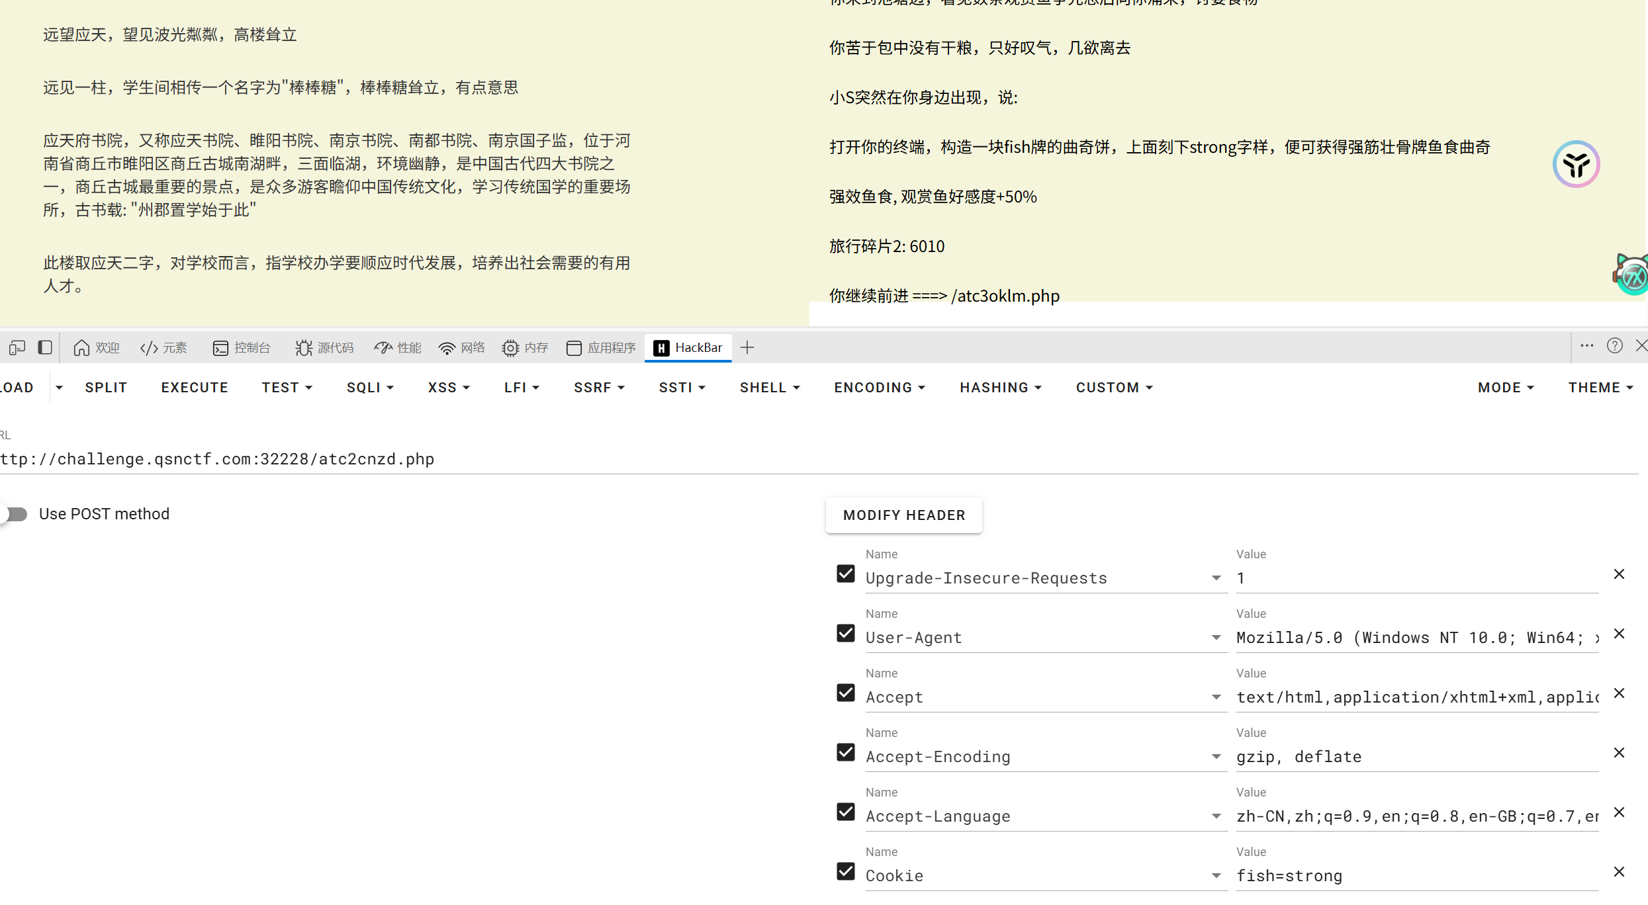Toggle the Use POST method switch

[x=15, y=514]
